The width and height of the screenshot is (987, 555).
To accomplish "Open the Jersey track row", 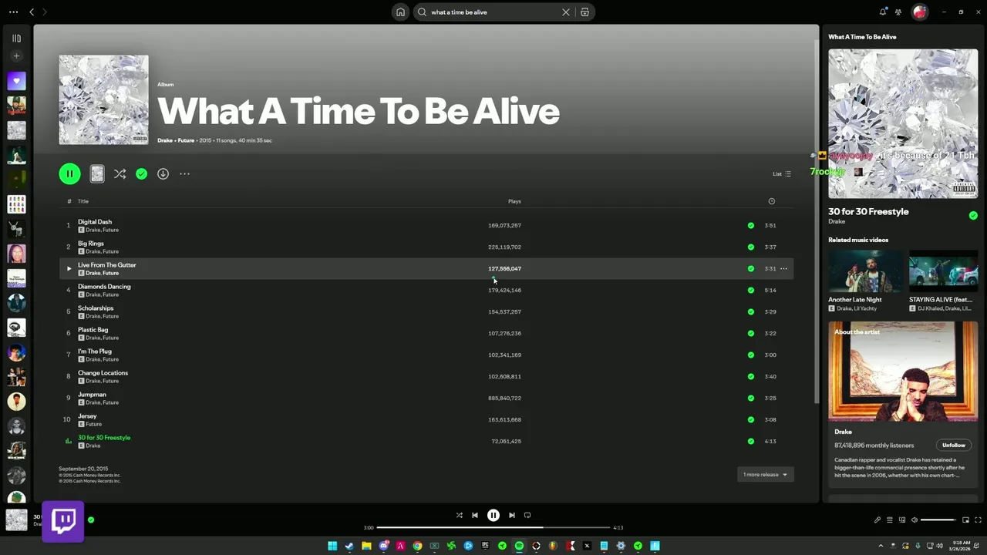I will pyautogui.click(x=426, y=420).
